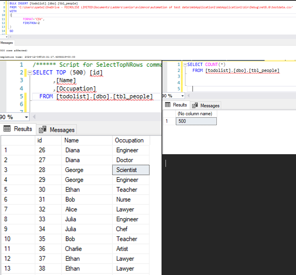
Task: Select the Occupation column header
Action: pos(129,140)
